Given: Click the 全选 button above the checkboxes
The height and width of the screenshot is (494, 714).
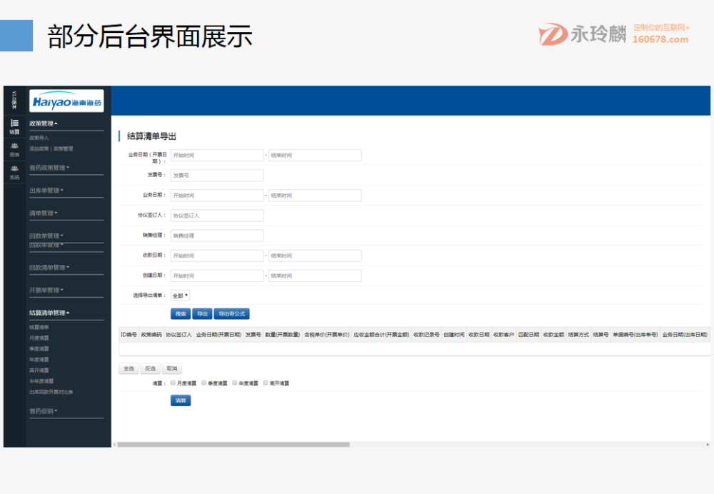Looking at the screenshot, I should click(128, 368).
